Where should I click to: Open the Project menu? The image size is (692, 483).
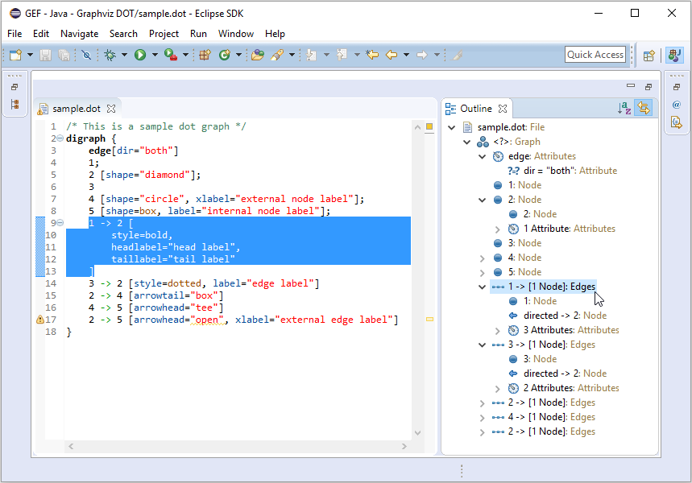click(x=164, y=34)
